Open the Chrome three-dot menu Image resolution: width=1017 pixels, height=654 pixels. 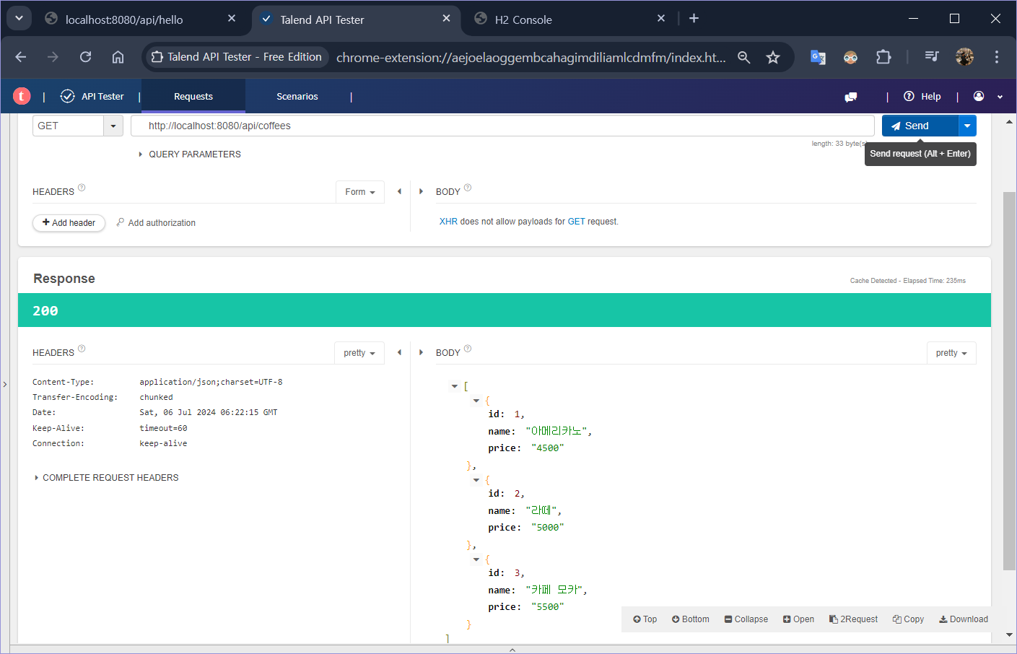997,57
